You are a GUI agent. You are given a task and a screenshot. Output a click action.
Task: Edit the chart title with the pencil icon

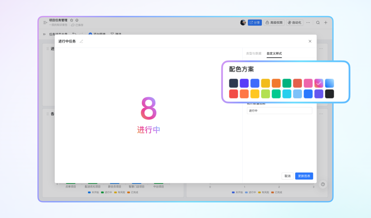(x=81, y=41)
